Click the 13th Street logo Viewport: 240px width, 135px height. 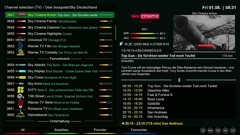coord(21,96)
